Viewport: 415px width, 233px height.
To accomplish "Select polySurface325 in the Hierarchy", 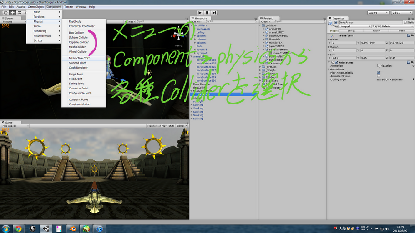I will pyautogui.click(x=206, y=64).
